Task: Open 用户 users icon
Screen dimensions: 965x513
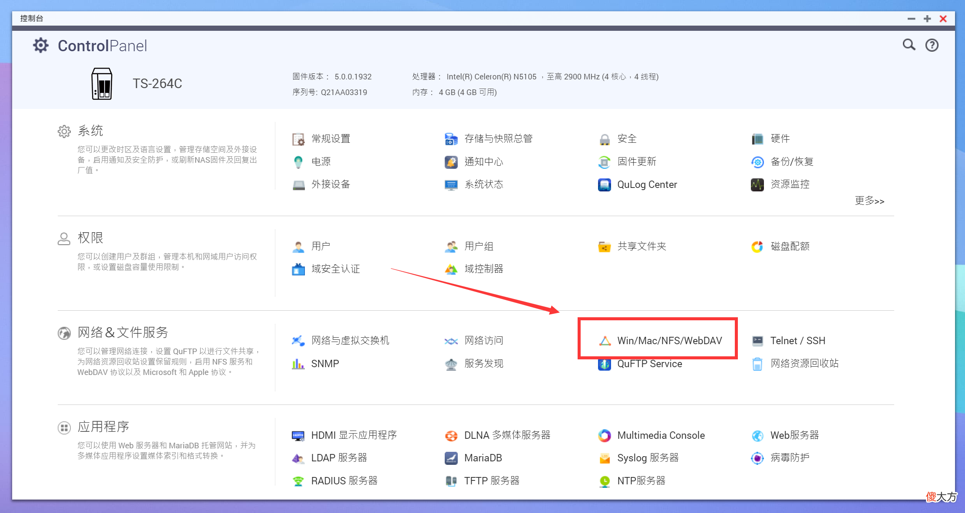Action: 298,247
